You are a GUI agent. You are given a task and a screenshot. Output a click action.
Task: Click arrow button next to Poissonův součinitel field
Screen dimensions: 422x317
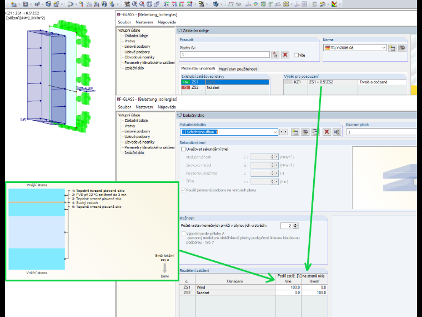tap(277, 174)
